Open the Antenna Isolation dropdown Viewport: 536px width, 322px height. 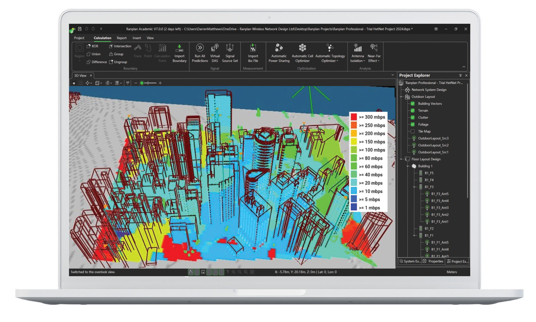[x=357, y=53]
